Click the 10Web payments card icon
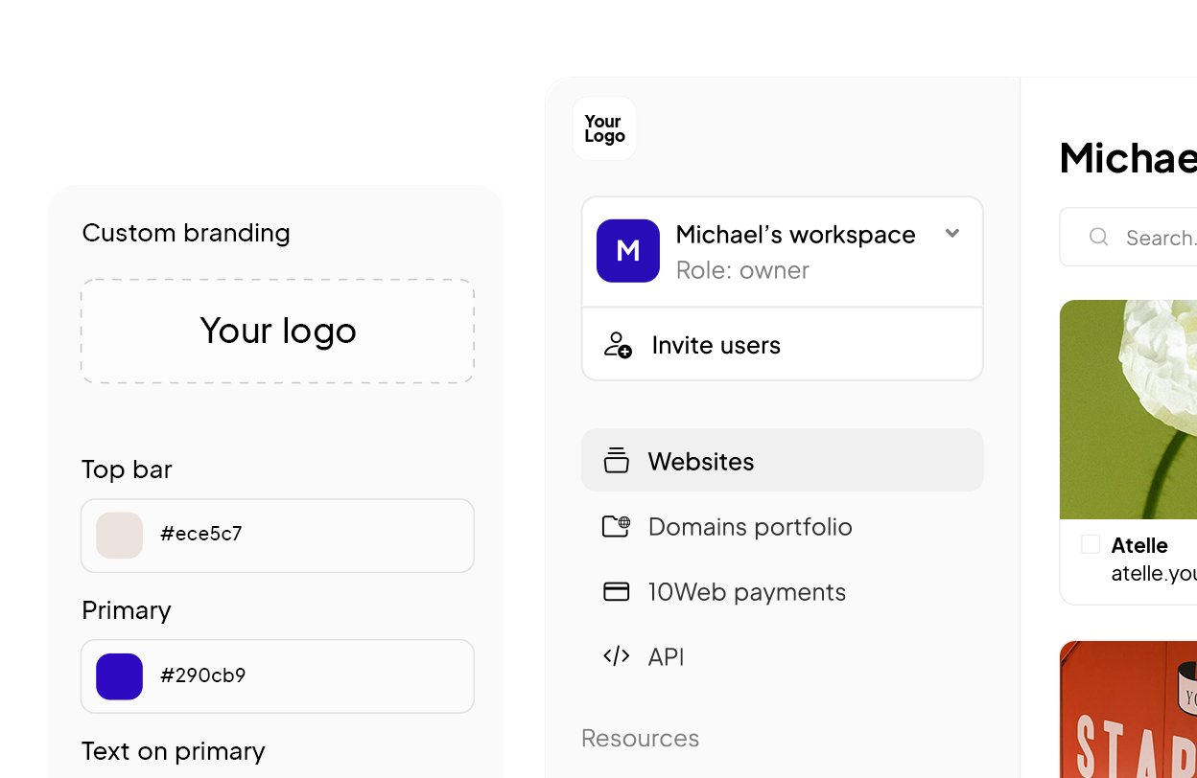 (x=616, y=591)
